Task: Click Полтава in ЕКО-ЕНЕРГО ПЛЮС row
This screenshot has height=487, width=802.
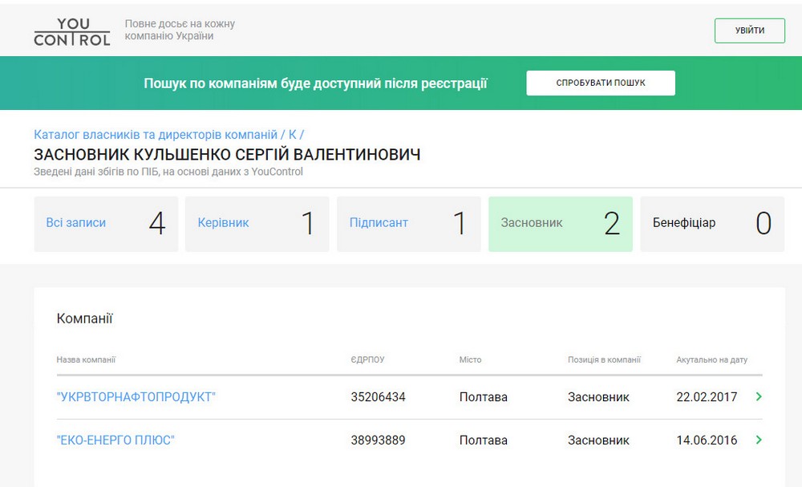Action: (x=484, y=440)
